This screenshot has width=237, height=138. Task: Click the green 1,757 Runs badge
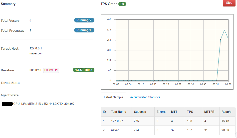[84, 70]
